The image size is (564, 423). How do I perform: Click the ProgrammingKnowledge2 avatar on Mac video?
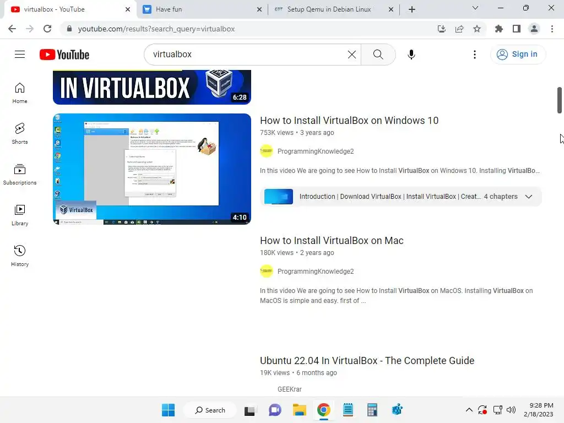pos(267,272)
